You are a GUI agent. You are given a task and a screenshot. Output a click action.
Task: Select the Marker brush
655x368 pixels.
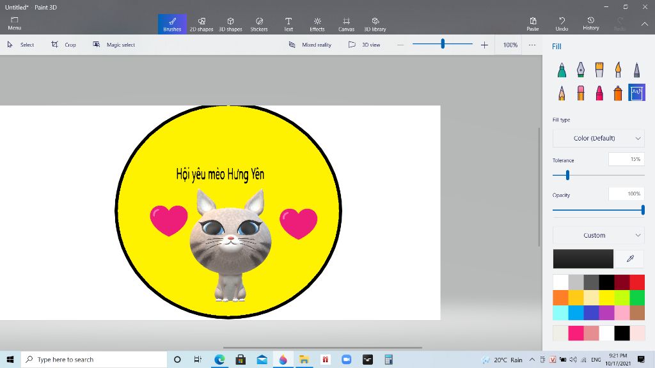562,70
